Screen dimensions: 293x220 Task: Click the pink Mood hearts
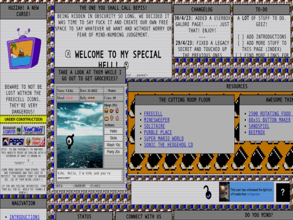pos(69,98)
